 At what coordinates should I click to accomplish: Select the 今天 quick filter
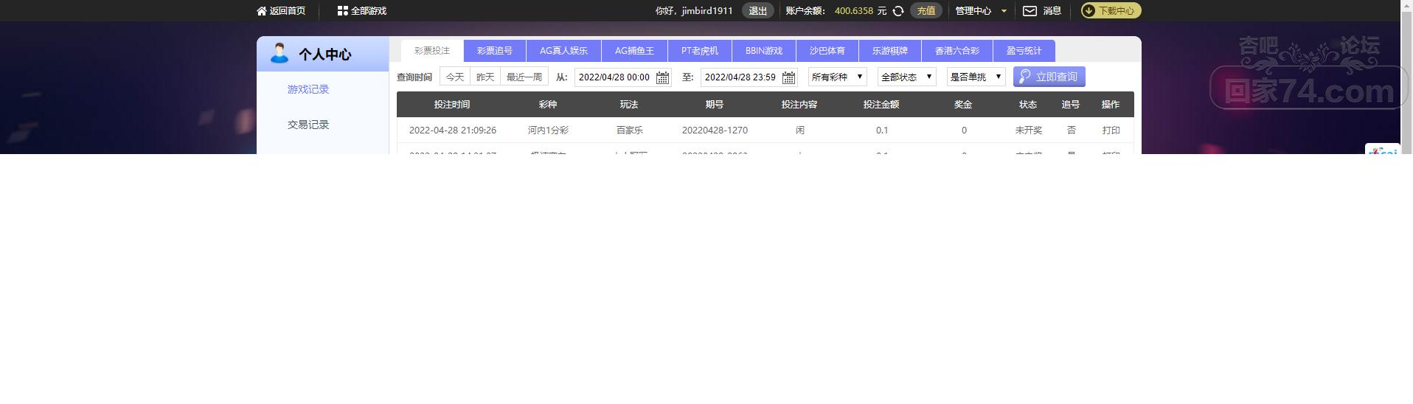tap(455, 77)
